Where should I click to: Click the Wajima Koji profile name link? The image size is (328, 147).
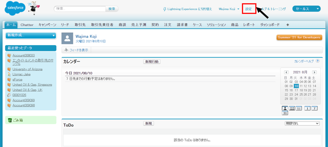tap(86, 36)
